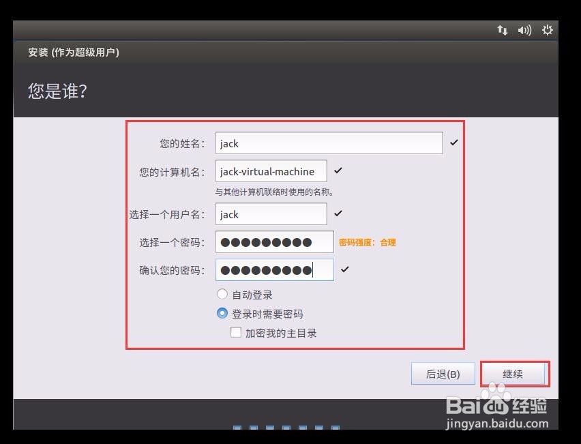Select the 自动登录 radio button
The image size is (581, 444).
pyautogui.click(x=222, y=294)
